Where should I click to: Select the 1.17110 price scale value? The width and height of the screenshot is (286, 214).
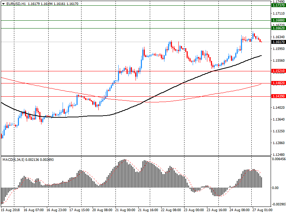pos(279,14)
